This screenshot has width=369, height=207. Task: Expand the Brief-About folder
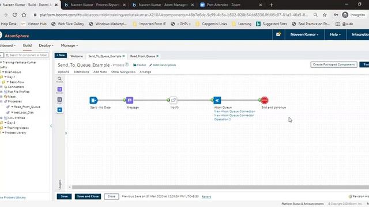(x=3, y=72)
